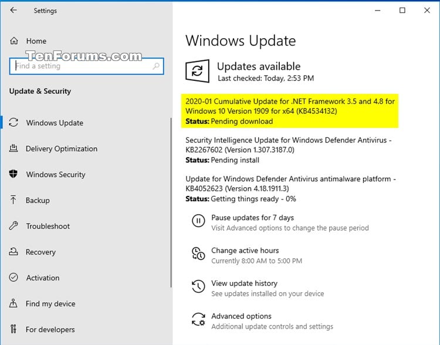Click the Find my device icon
Image resolution: width=440 pixels, height=345 pixels.
13,303
